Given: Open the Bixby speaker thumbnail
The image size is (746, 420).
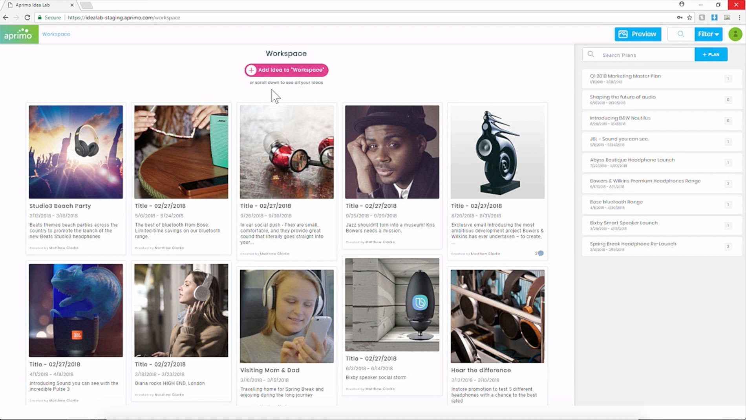Looking at the screenshot, I should tap(392, 304).
